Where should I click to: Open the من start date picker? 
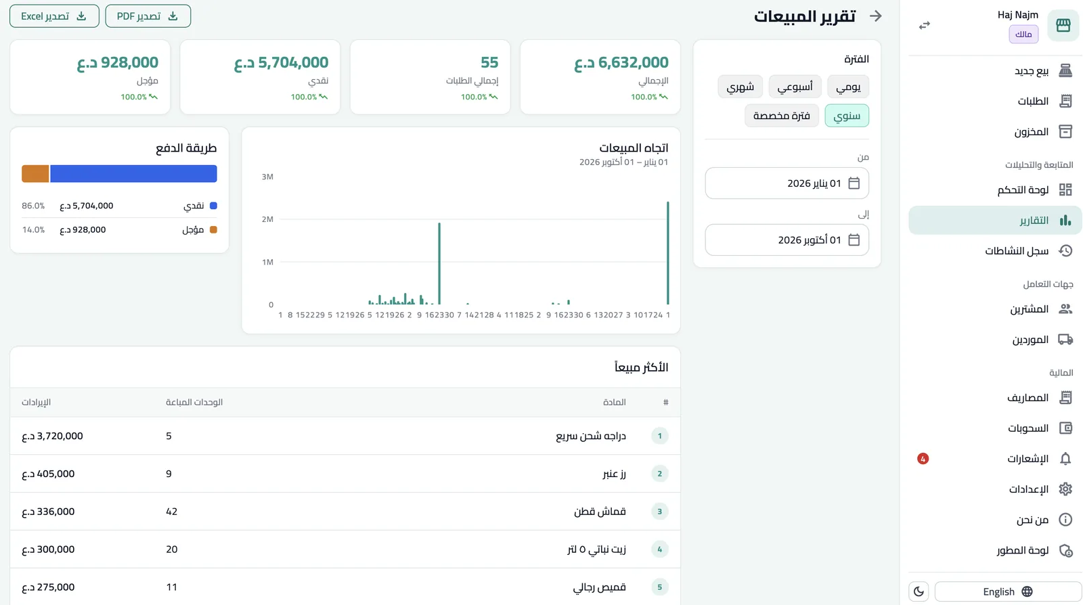[787, 183]
